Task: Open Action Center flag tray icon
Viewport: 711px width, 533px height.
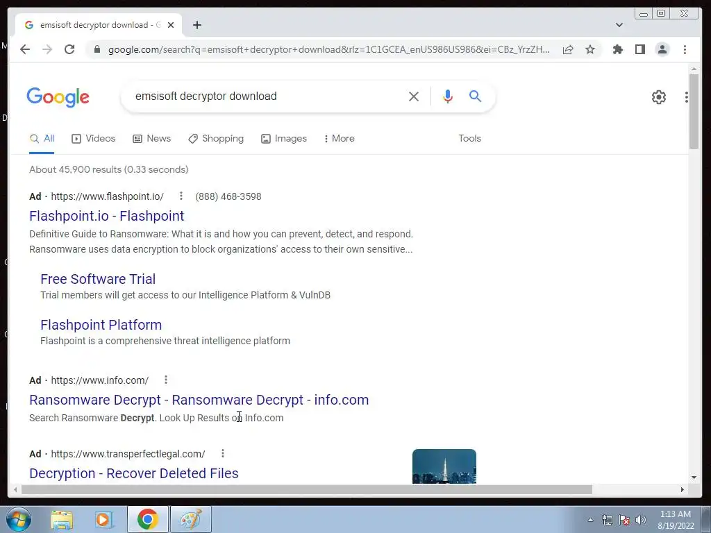Action: 624,520
